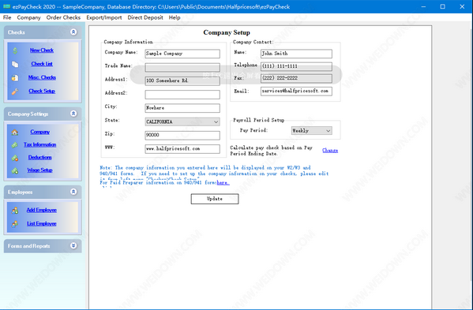Open the List Employee link
Viewport: 473px width, 310px height.
[x=42, y=223]
